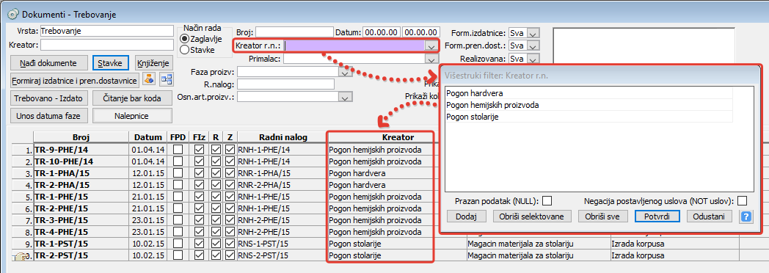Screen dimensions: 769x273
Task: Select document number TR-2-PHA/15
Action: point(62,185)
